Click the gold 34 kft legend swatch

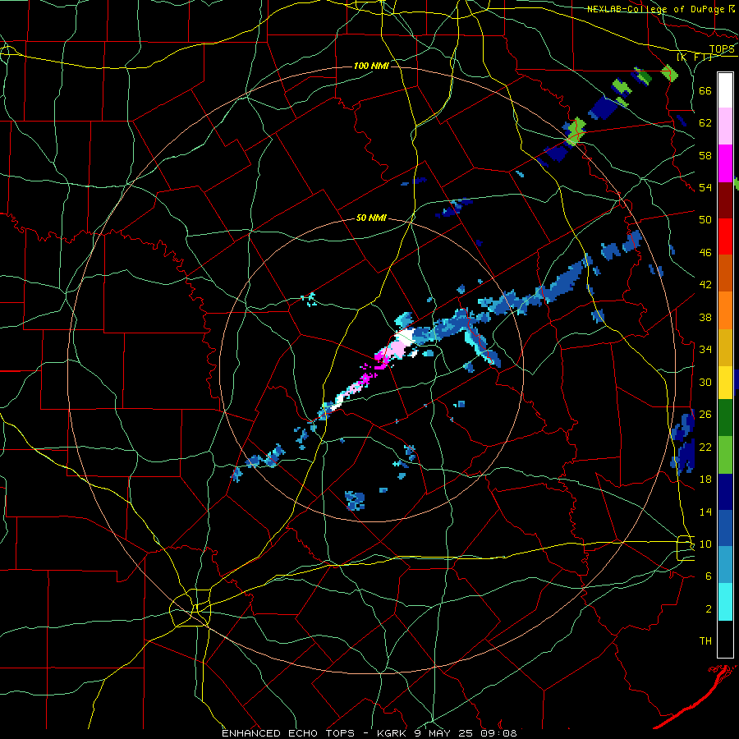[725, 347]
